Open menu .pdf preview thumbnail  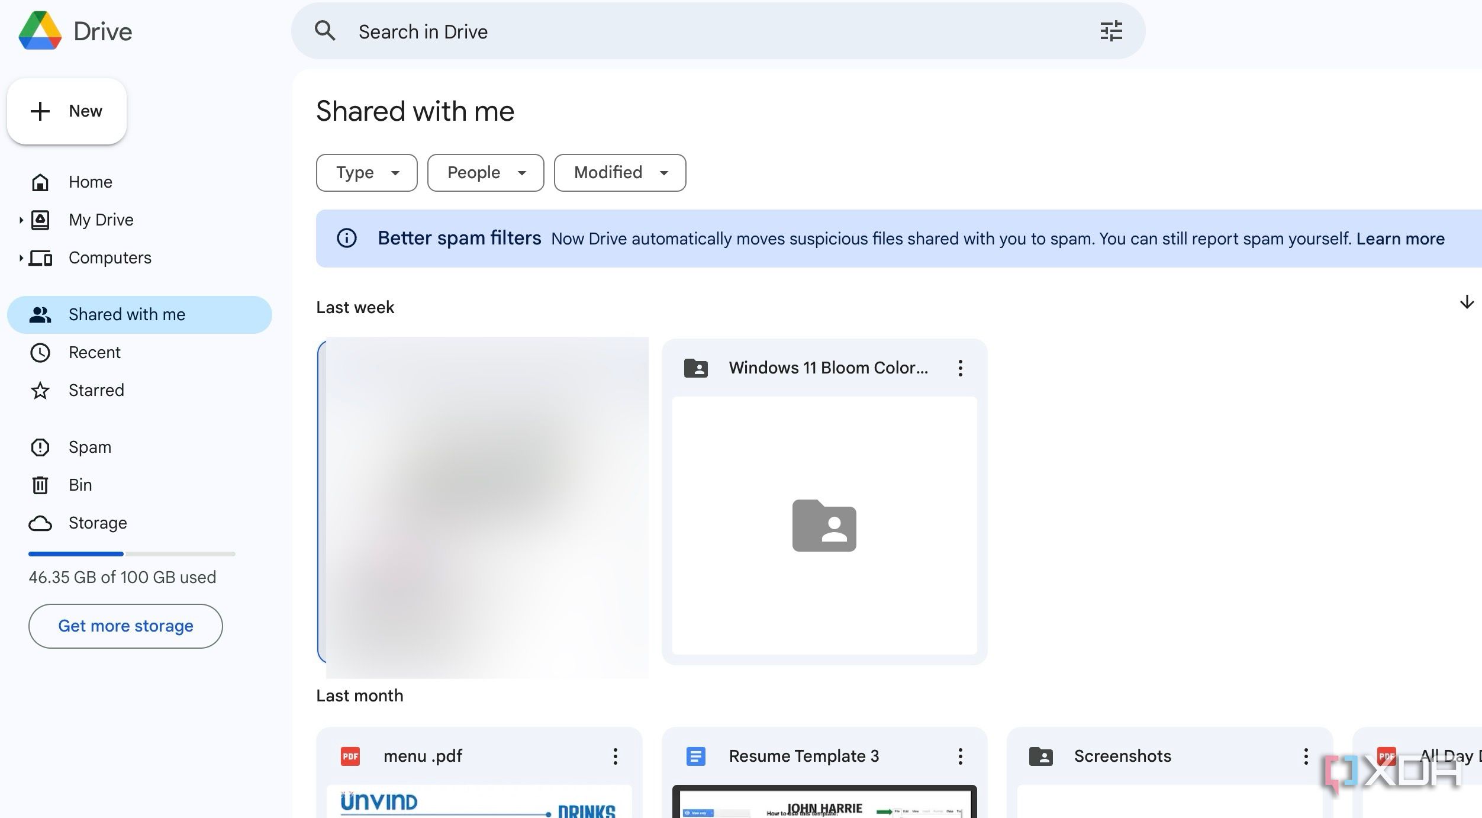coord(479,802)
